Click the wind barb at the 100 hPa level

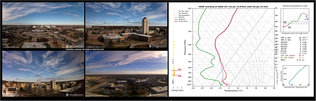pyautogui.click(x=276, y=8)
